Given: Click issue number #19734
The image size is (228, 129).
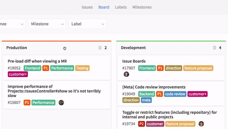Looking at the screenshot, I should [x=129, y=124].
